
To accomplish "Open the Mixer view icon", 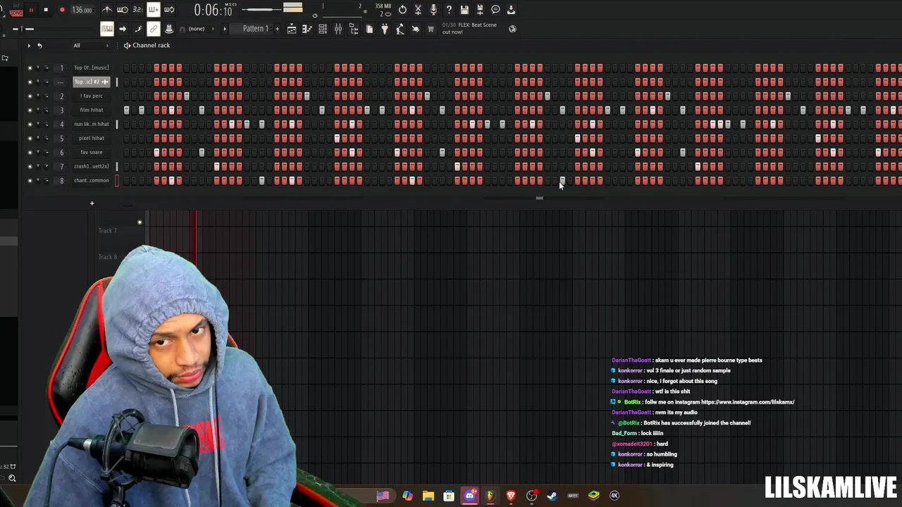I will pyautogui.click(x=338, y=29).
